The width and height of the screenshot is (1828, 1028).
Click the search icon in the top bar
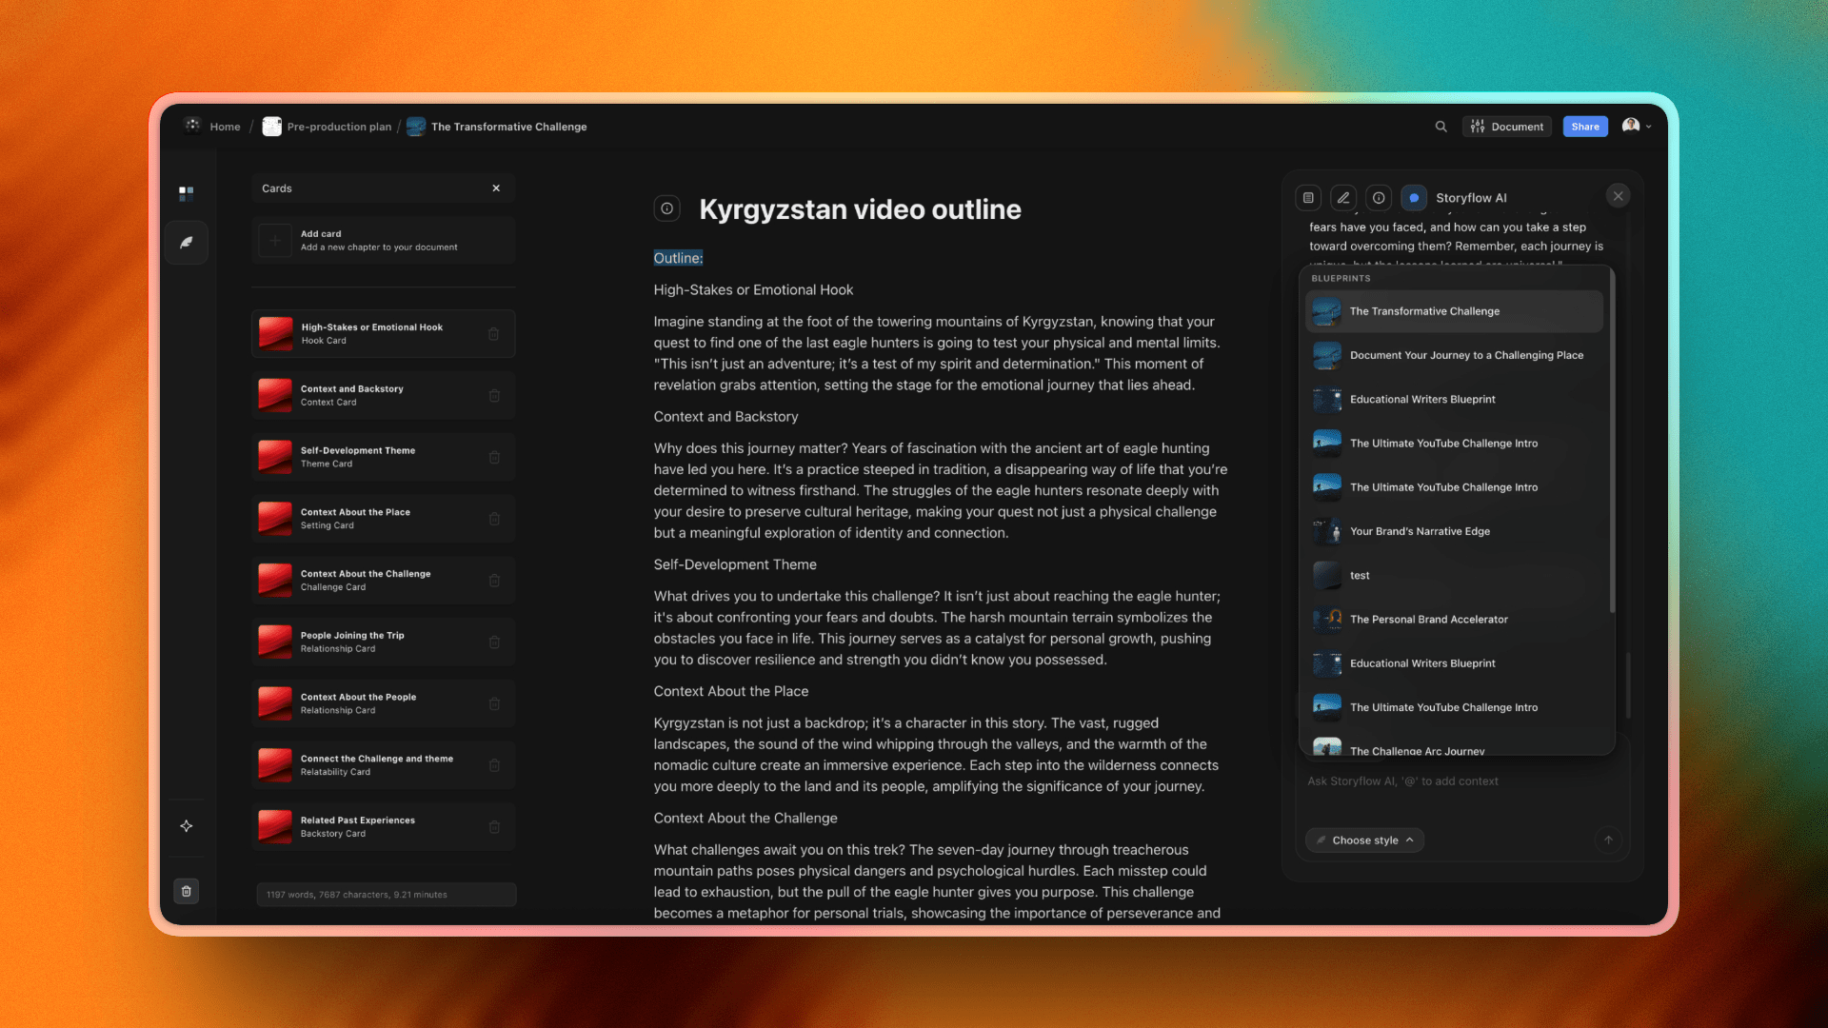(1441, 126)
